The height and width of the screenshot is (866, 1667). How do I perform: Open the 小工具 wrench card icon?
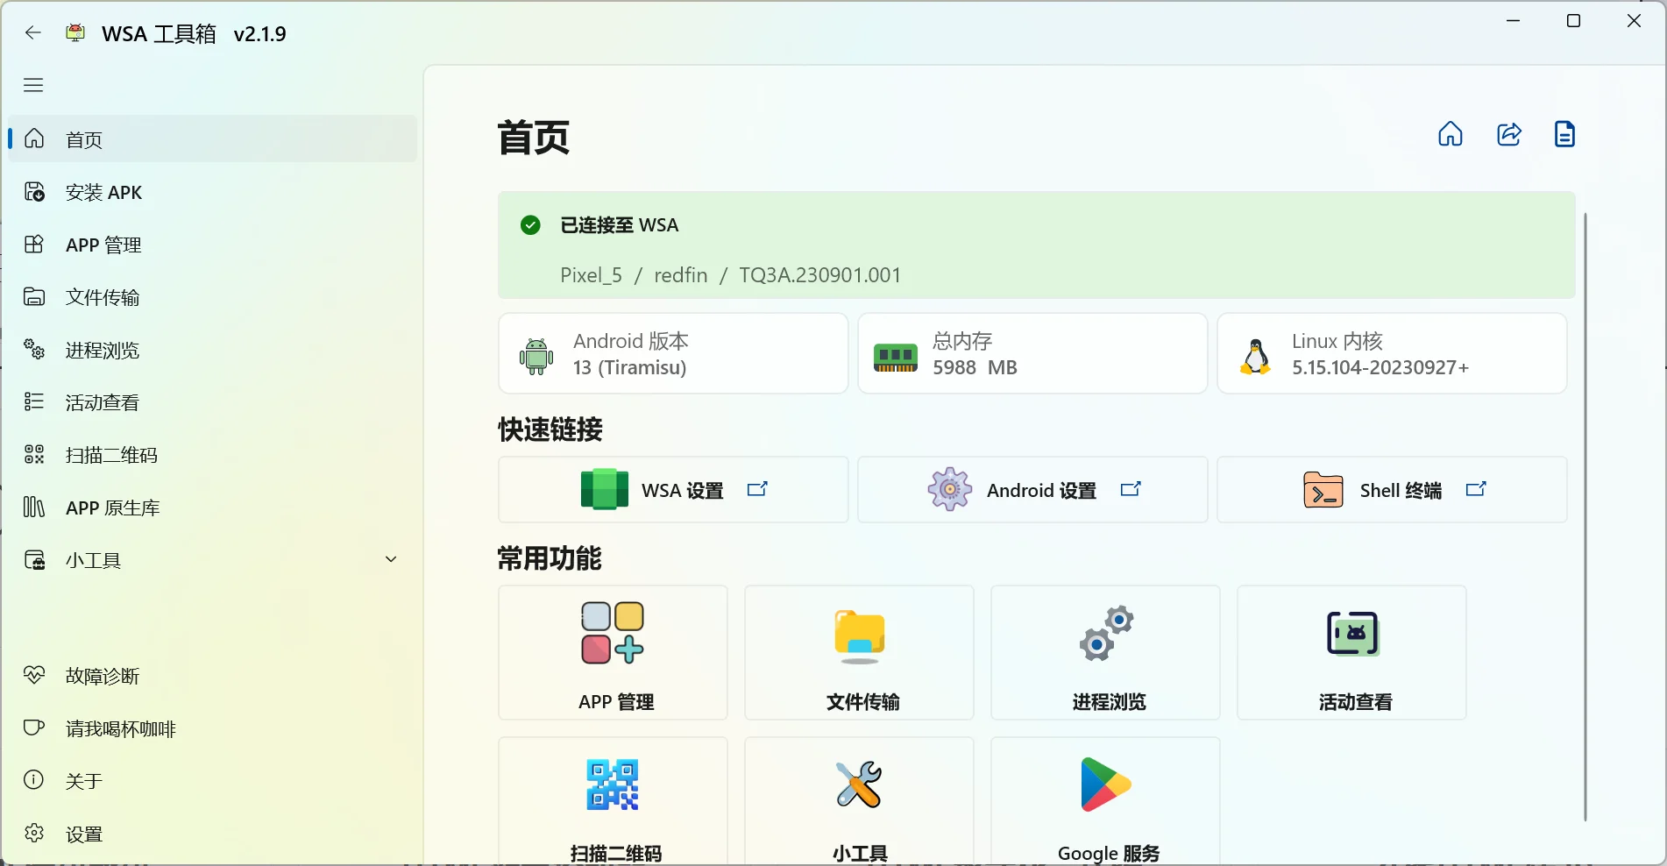[859, 784]
